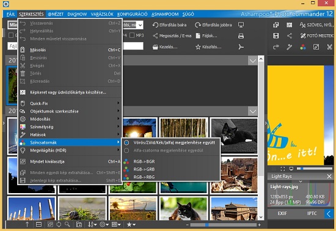Open the KONFIGURÁCIÓ menu
336x231 pixels.
click(132, 14)
